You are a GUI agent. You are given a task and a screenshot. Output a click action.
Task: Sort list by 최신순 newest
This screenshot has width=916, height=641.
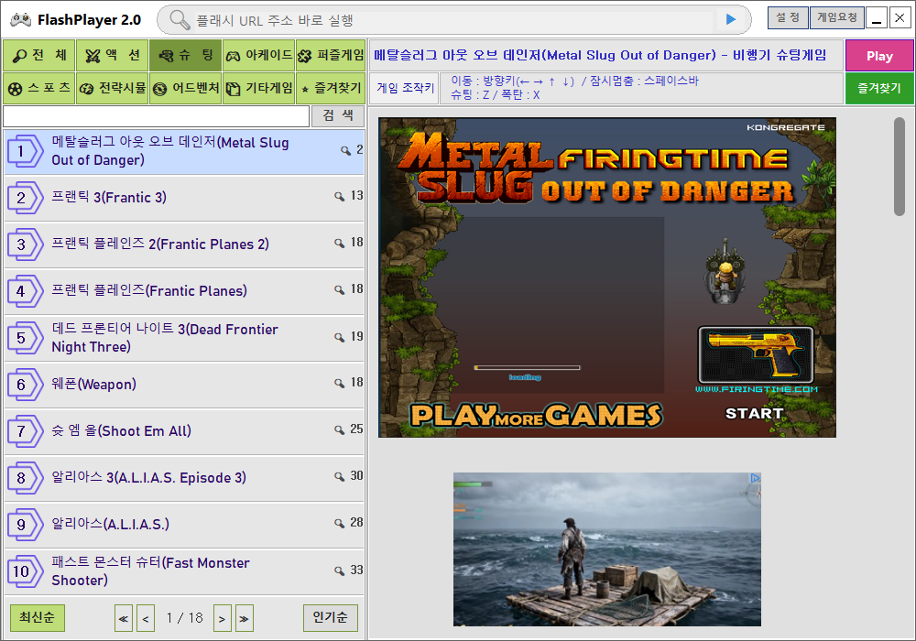38,617
